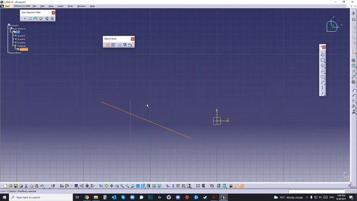Screen dimensions: 357x201
Task: Open the Tools menu
Action: click(x=70, y=6)
